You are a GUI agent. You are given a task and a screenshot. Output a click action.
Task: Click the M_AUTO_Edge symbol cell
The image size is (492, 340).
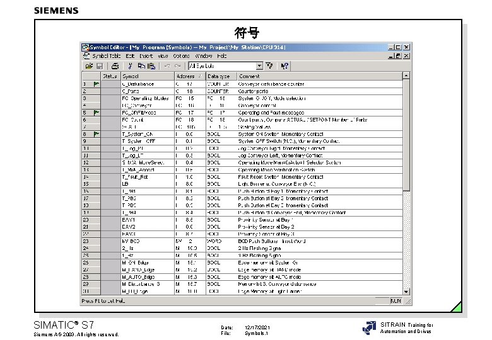(148, 277)
